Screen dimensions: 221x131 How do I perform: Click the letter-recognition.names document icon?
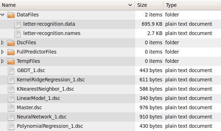coord(18,33)
